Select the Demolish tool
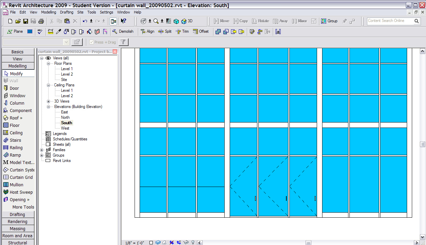The image size is (426, 245). [x=123, y=31]
